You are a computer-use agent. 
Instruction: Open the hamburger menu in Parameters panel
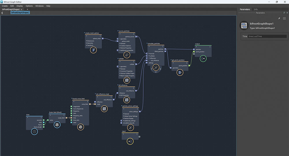click(x=284, y=18)
